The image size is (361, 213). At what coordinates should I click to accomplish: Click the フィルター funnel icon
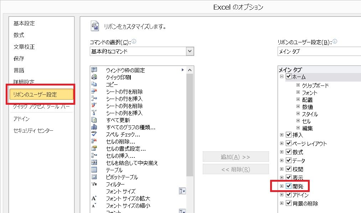[94, 184]
